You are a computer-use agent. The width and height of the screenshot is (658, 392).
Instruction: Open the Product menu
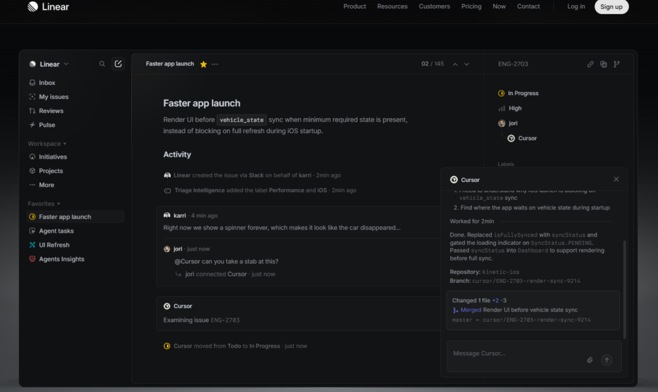pos(355,6)
